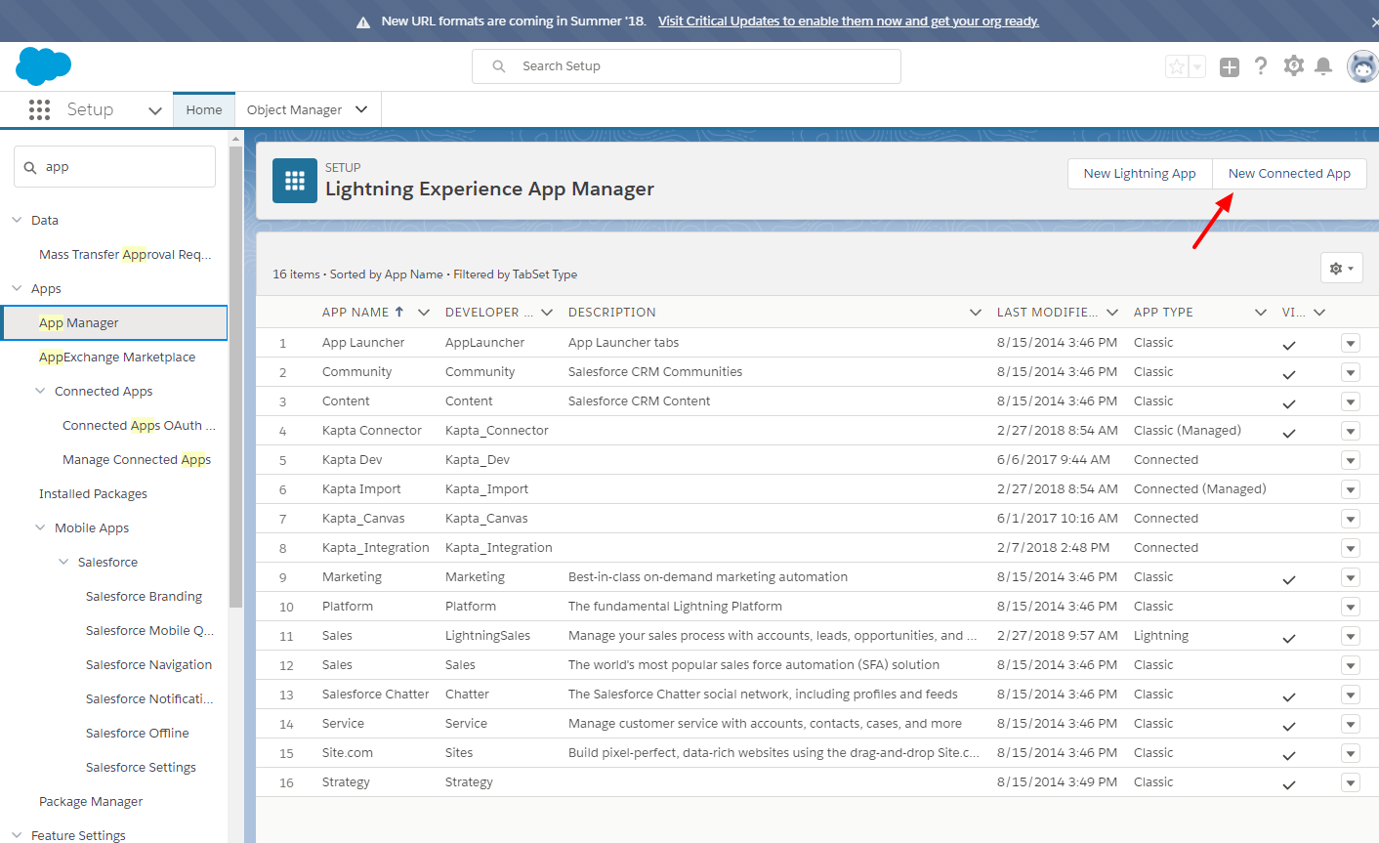Open the Help icon
Image resolution: width=1379 pixels, height=843 pixels.
coord(1261,66)
